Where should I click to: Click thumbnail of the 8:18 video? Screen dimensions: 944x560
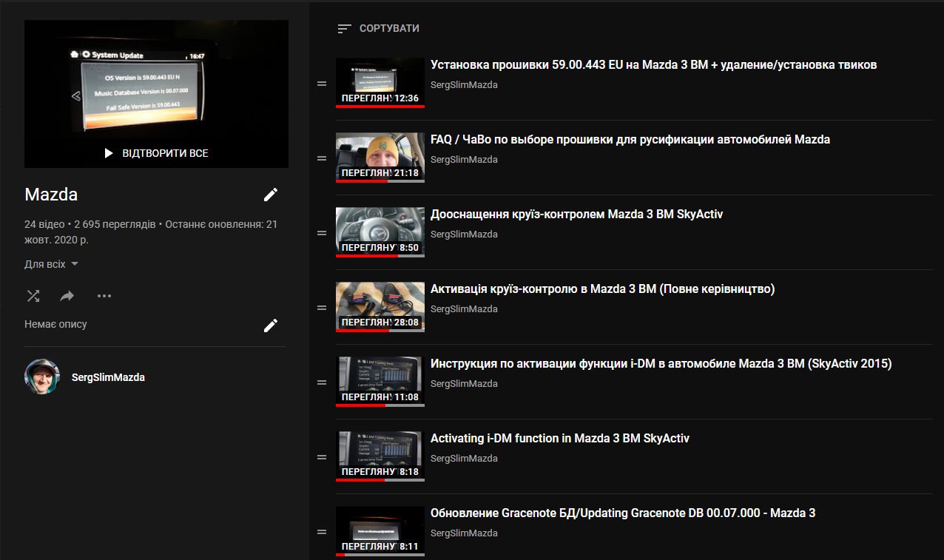pos(380,456)
